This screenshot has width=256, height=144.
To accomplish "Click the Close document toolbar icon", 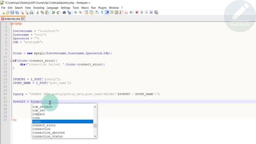I will [22, 12].
